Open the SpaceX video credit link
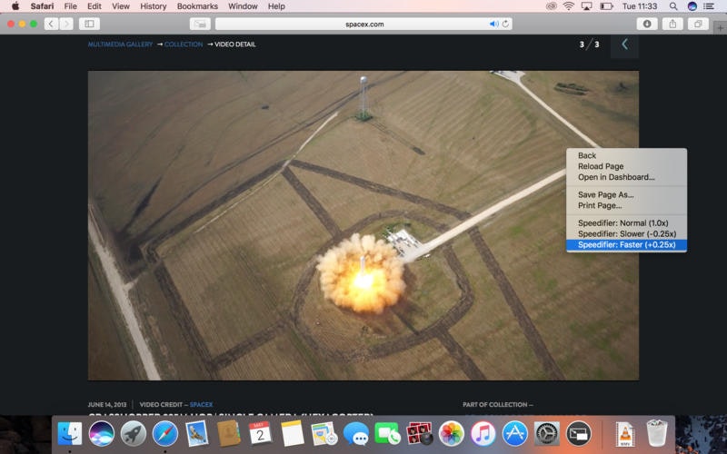This screenshot has width=727, height=454. 201,404
